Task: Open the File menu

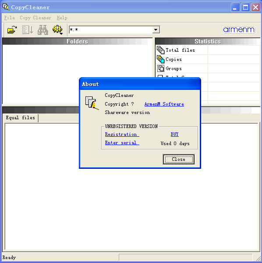Action: 9,18
